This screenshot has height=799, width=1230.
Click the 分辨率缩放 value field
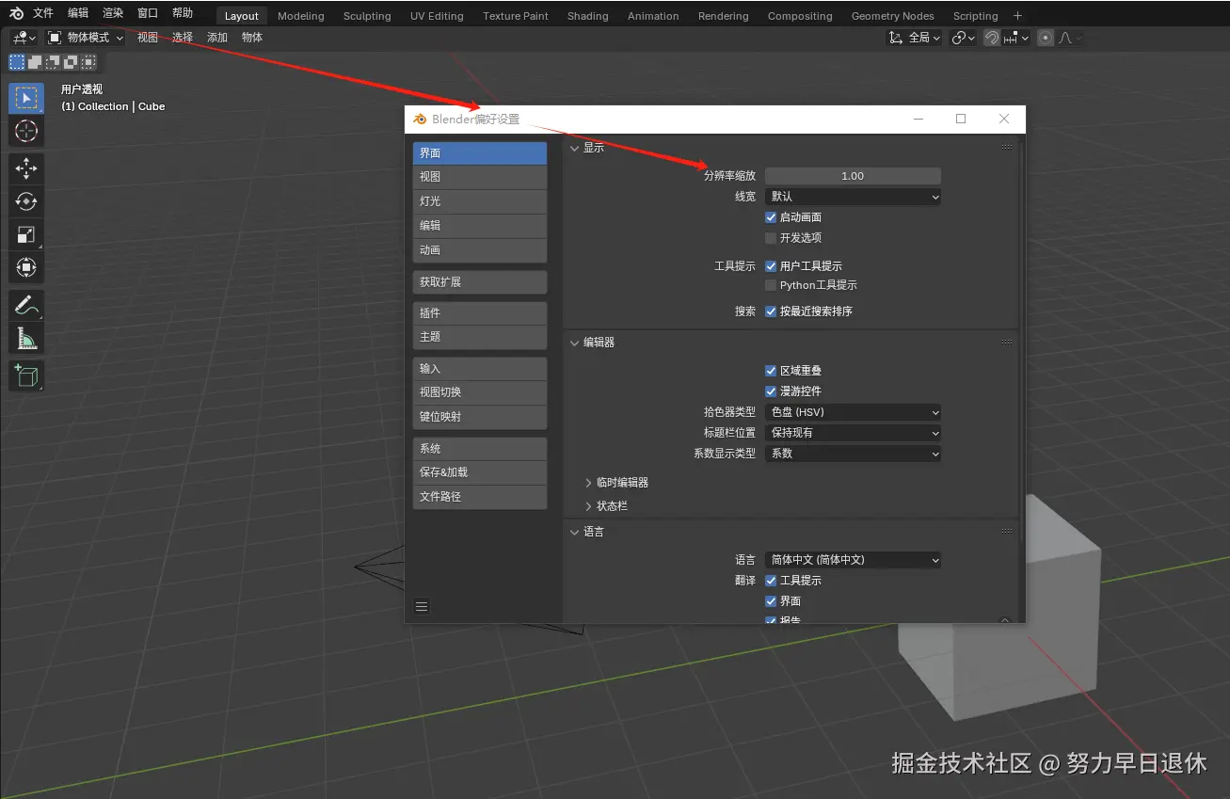tap(853, 176)
